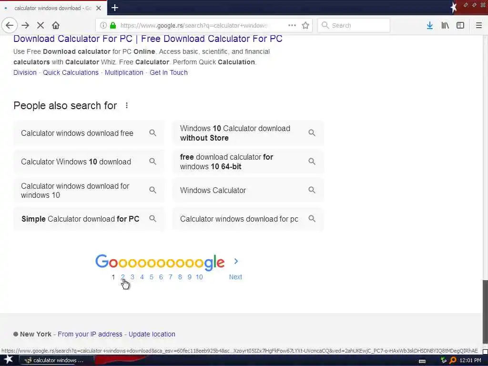Search Calculator windows download free
The width and height of the screenshot is (488, 366).
89,133
